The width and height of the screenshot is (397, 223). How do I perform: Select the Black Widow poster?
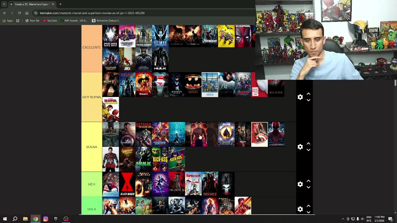click(127, 184)
